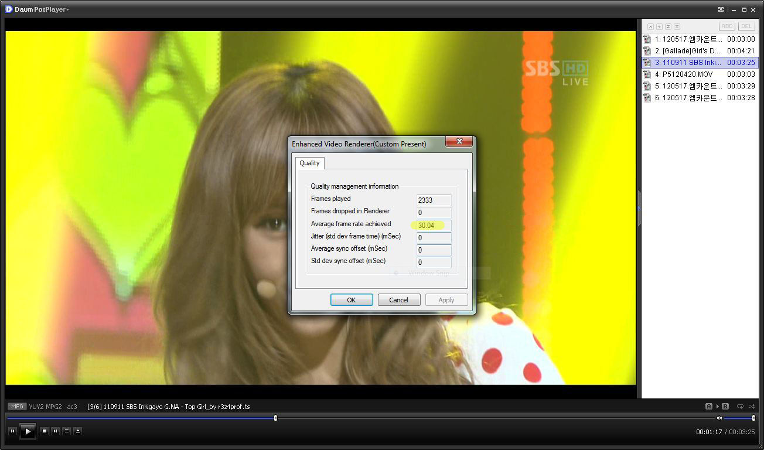Close the Enhanced Video Renderer dialog

[x=459, y=142]
